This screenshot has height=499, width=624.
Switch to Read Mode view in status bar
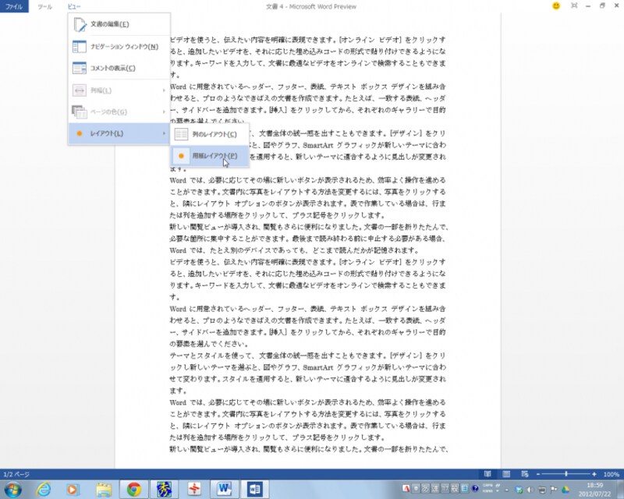487,474
